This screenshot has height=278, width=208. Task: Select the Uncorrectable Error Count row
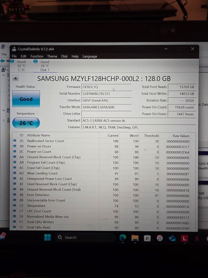46,200
